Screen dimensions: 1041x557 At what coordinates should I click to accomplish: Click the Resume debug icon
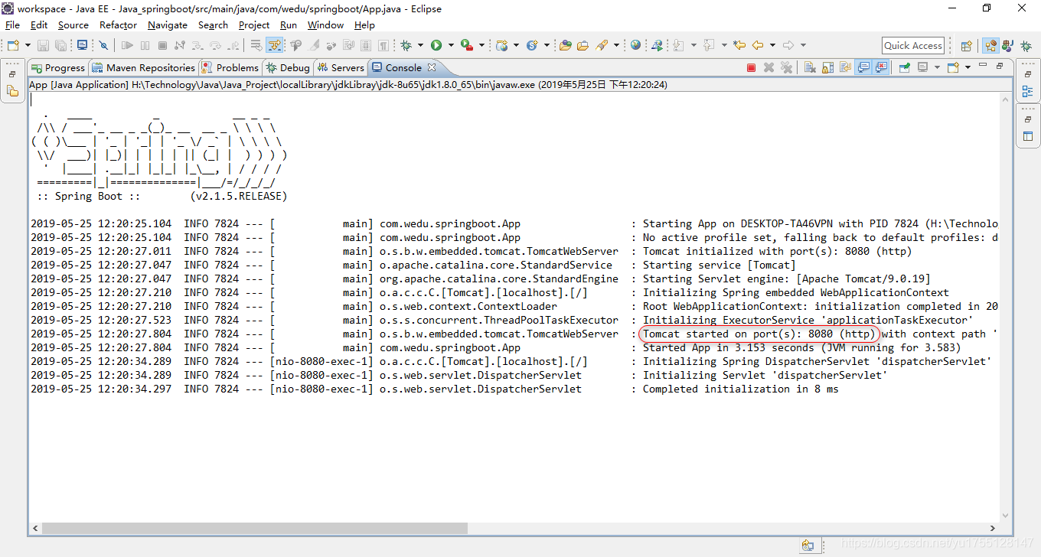127,45
